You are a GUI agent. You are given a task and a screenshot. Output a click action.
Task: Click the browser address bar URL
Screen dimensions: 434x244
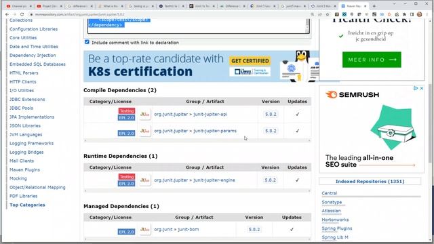tap(80, 14)
